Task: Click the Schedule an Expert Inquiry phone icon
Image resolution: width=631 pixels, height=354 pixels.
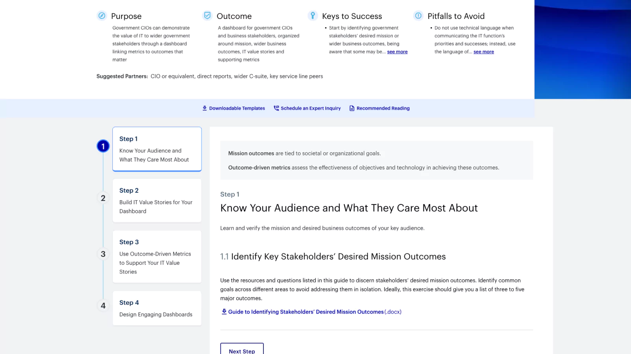Action: click(276, 108)
